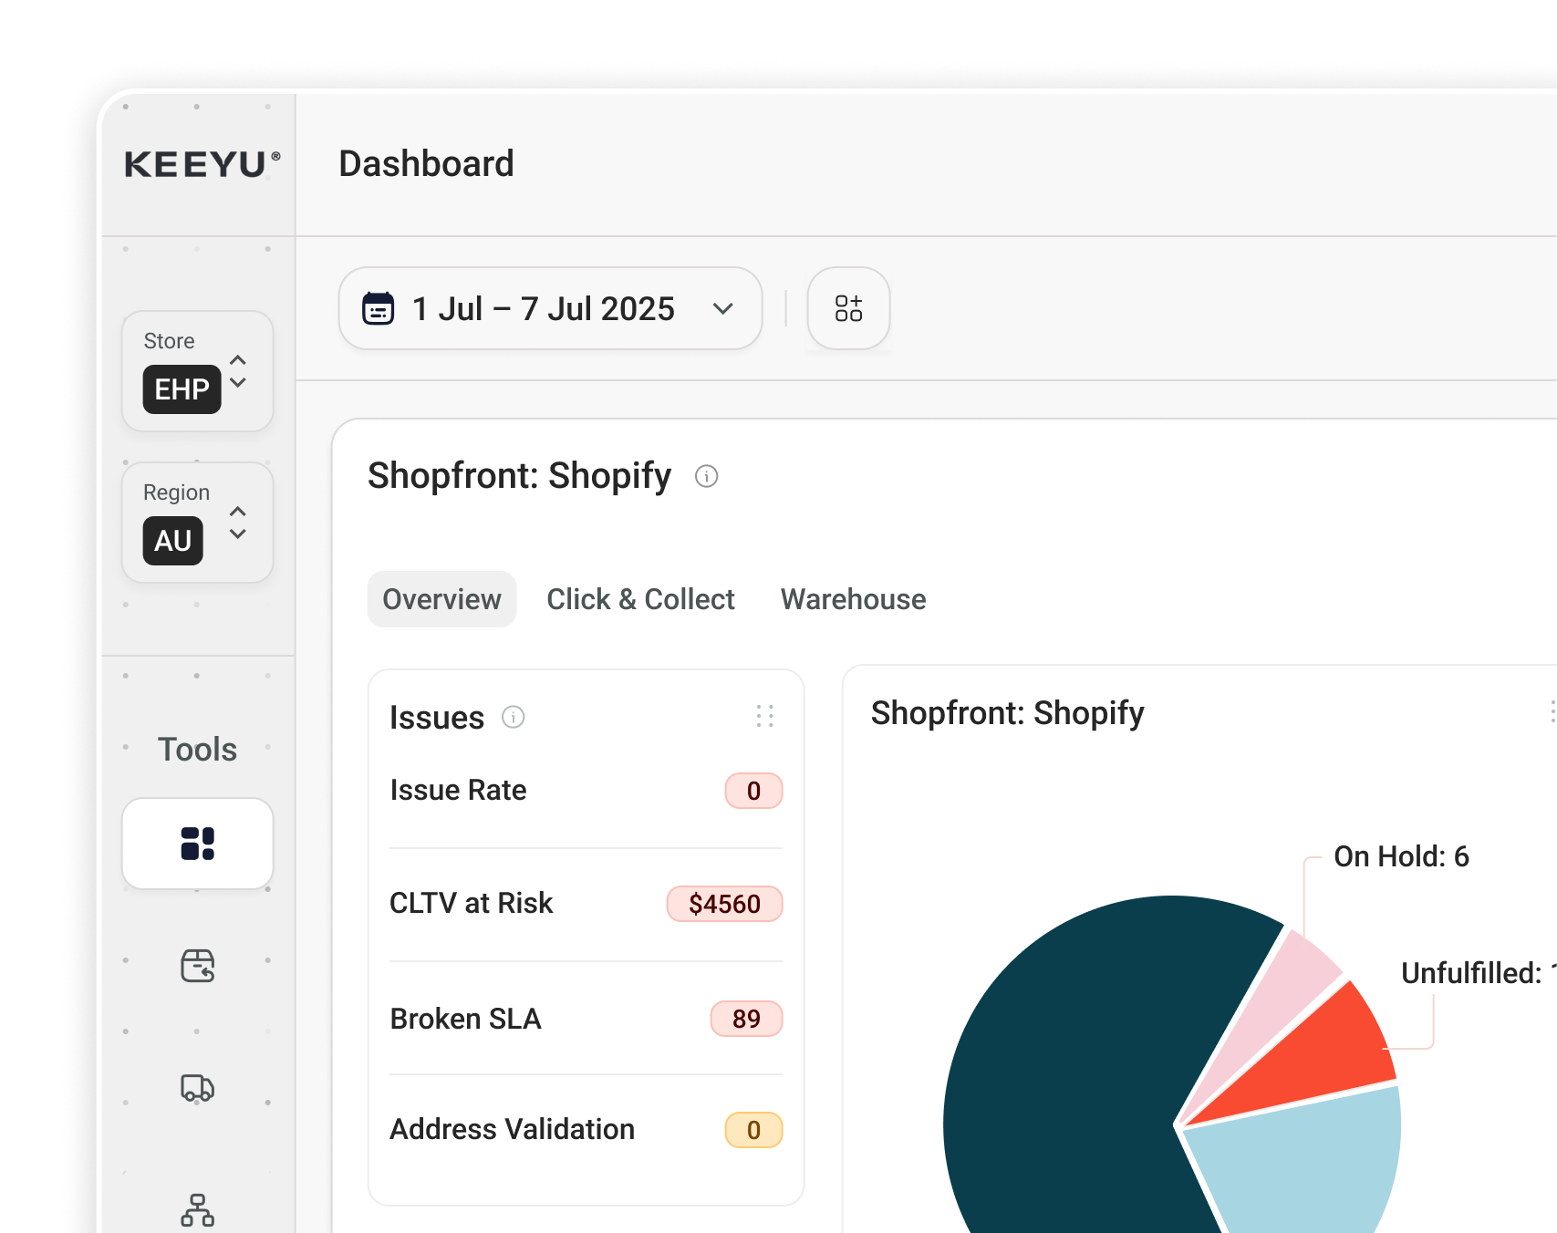The image size is (1557, 1233).
Task: Open the dashboard grid tool in sidebar
Action: (x=197, y=844)
